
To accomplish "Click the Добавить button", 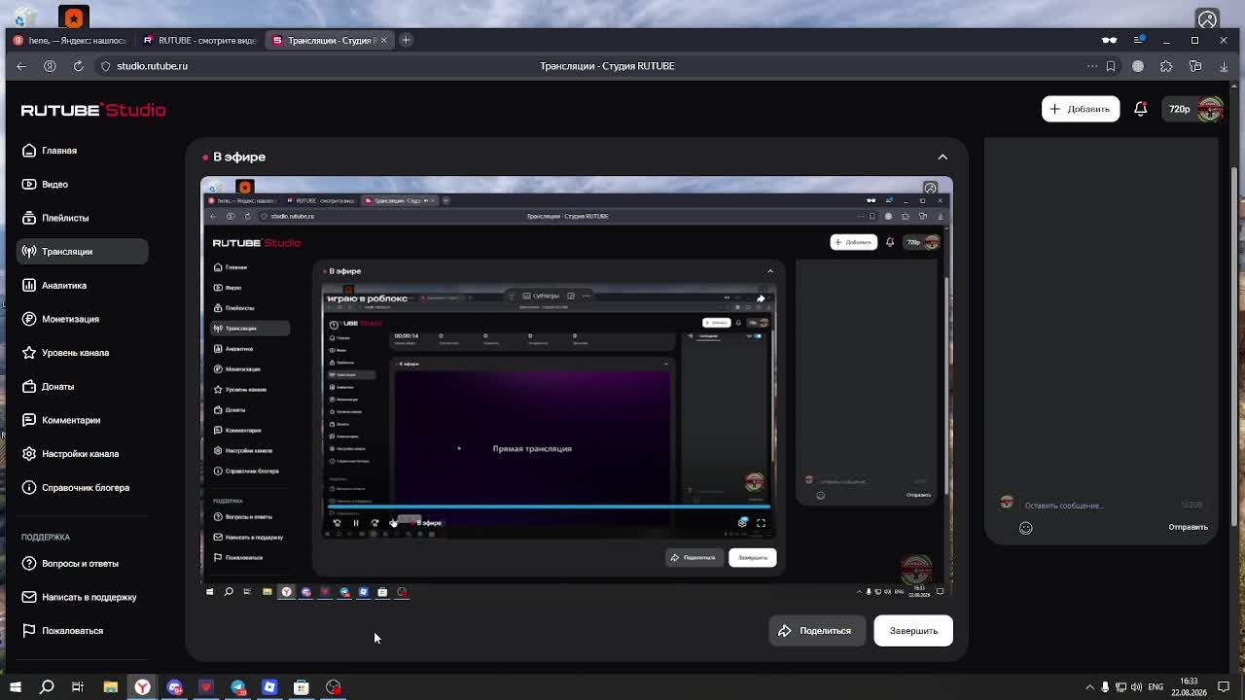I will coord(1080,109).
